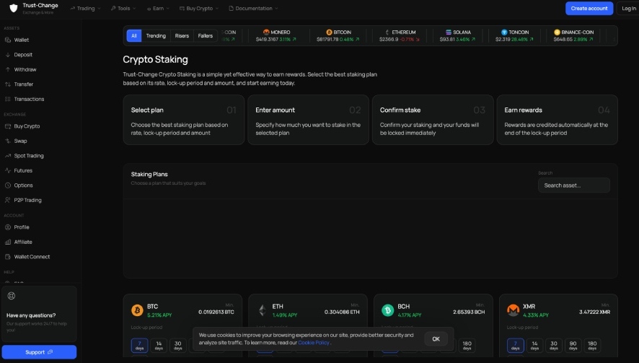
Task: Click the Withdraw arrow icon
Action: (8, 69)
